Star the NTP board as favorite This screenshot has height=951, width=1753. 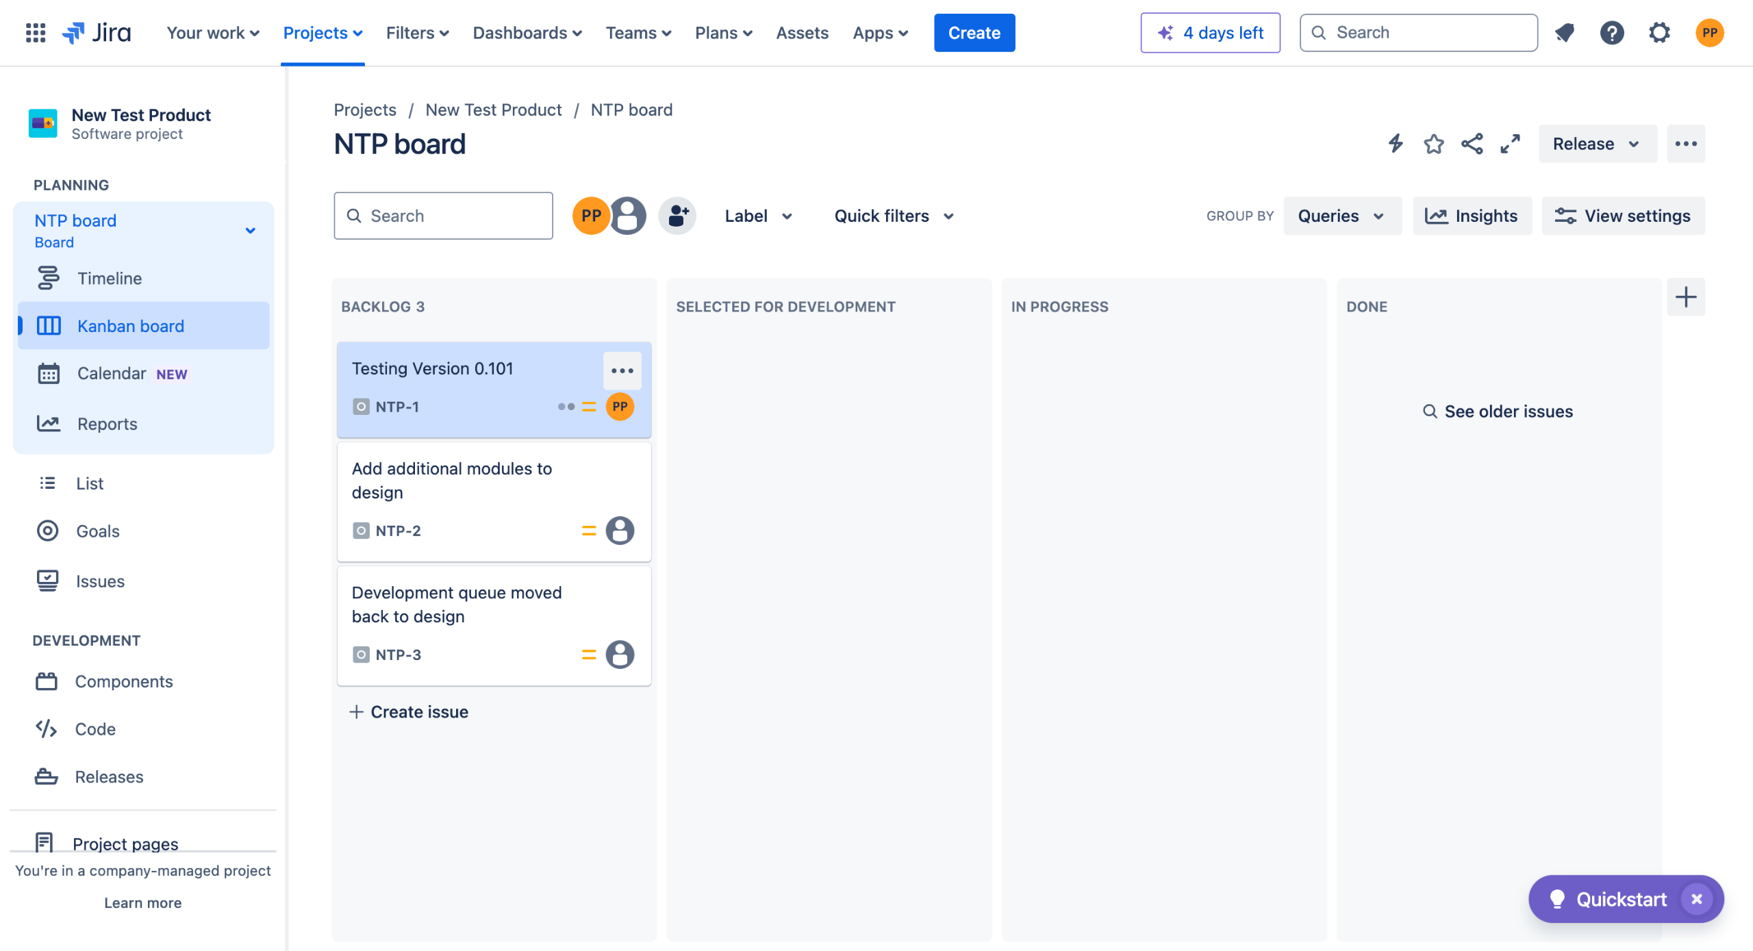(1433, 144)
